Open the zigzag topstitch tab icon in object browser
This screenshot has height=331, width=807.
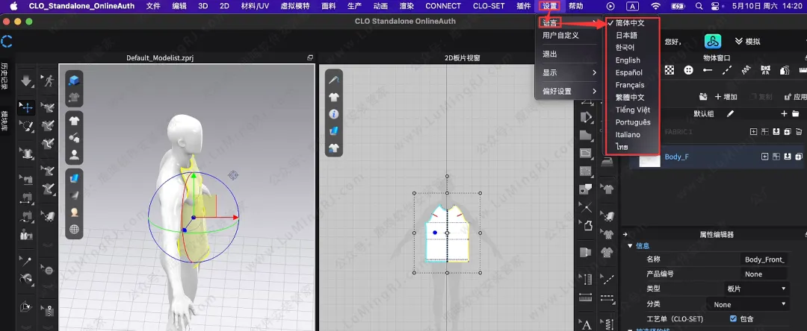click(746, 70)
